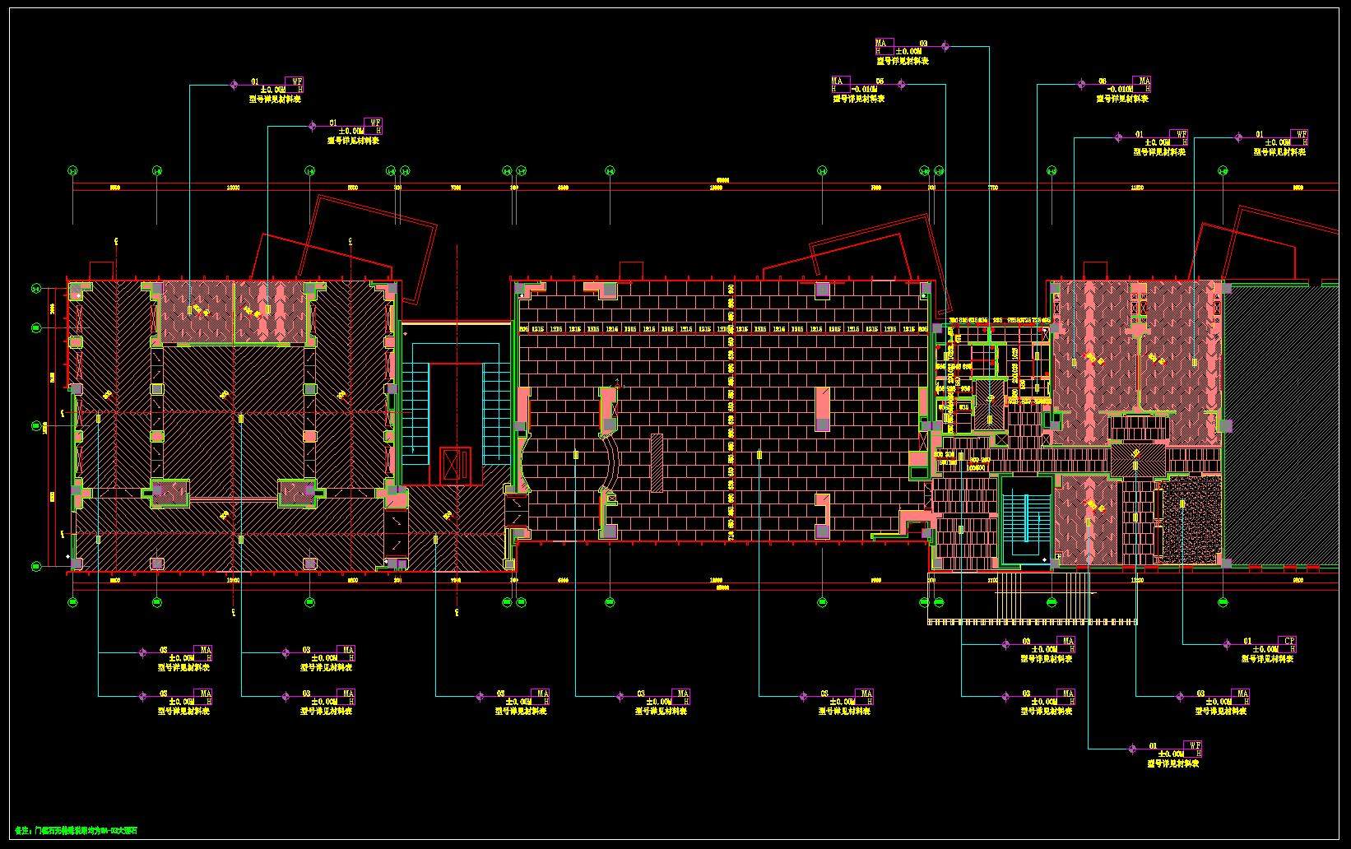This screenshot has height=849, width=1351.
Task: Select the large dark hatched area at far right
Action: point(1284,424)
